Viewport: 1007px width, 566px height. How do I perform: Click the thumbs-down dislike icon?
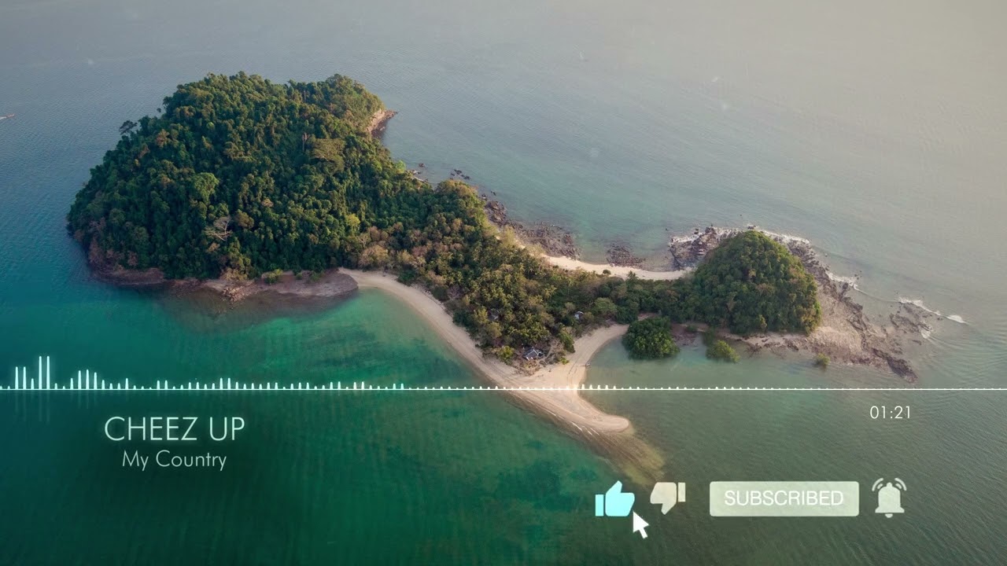(x=668, y=498)
